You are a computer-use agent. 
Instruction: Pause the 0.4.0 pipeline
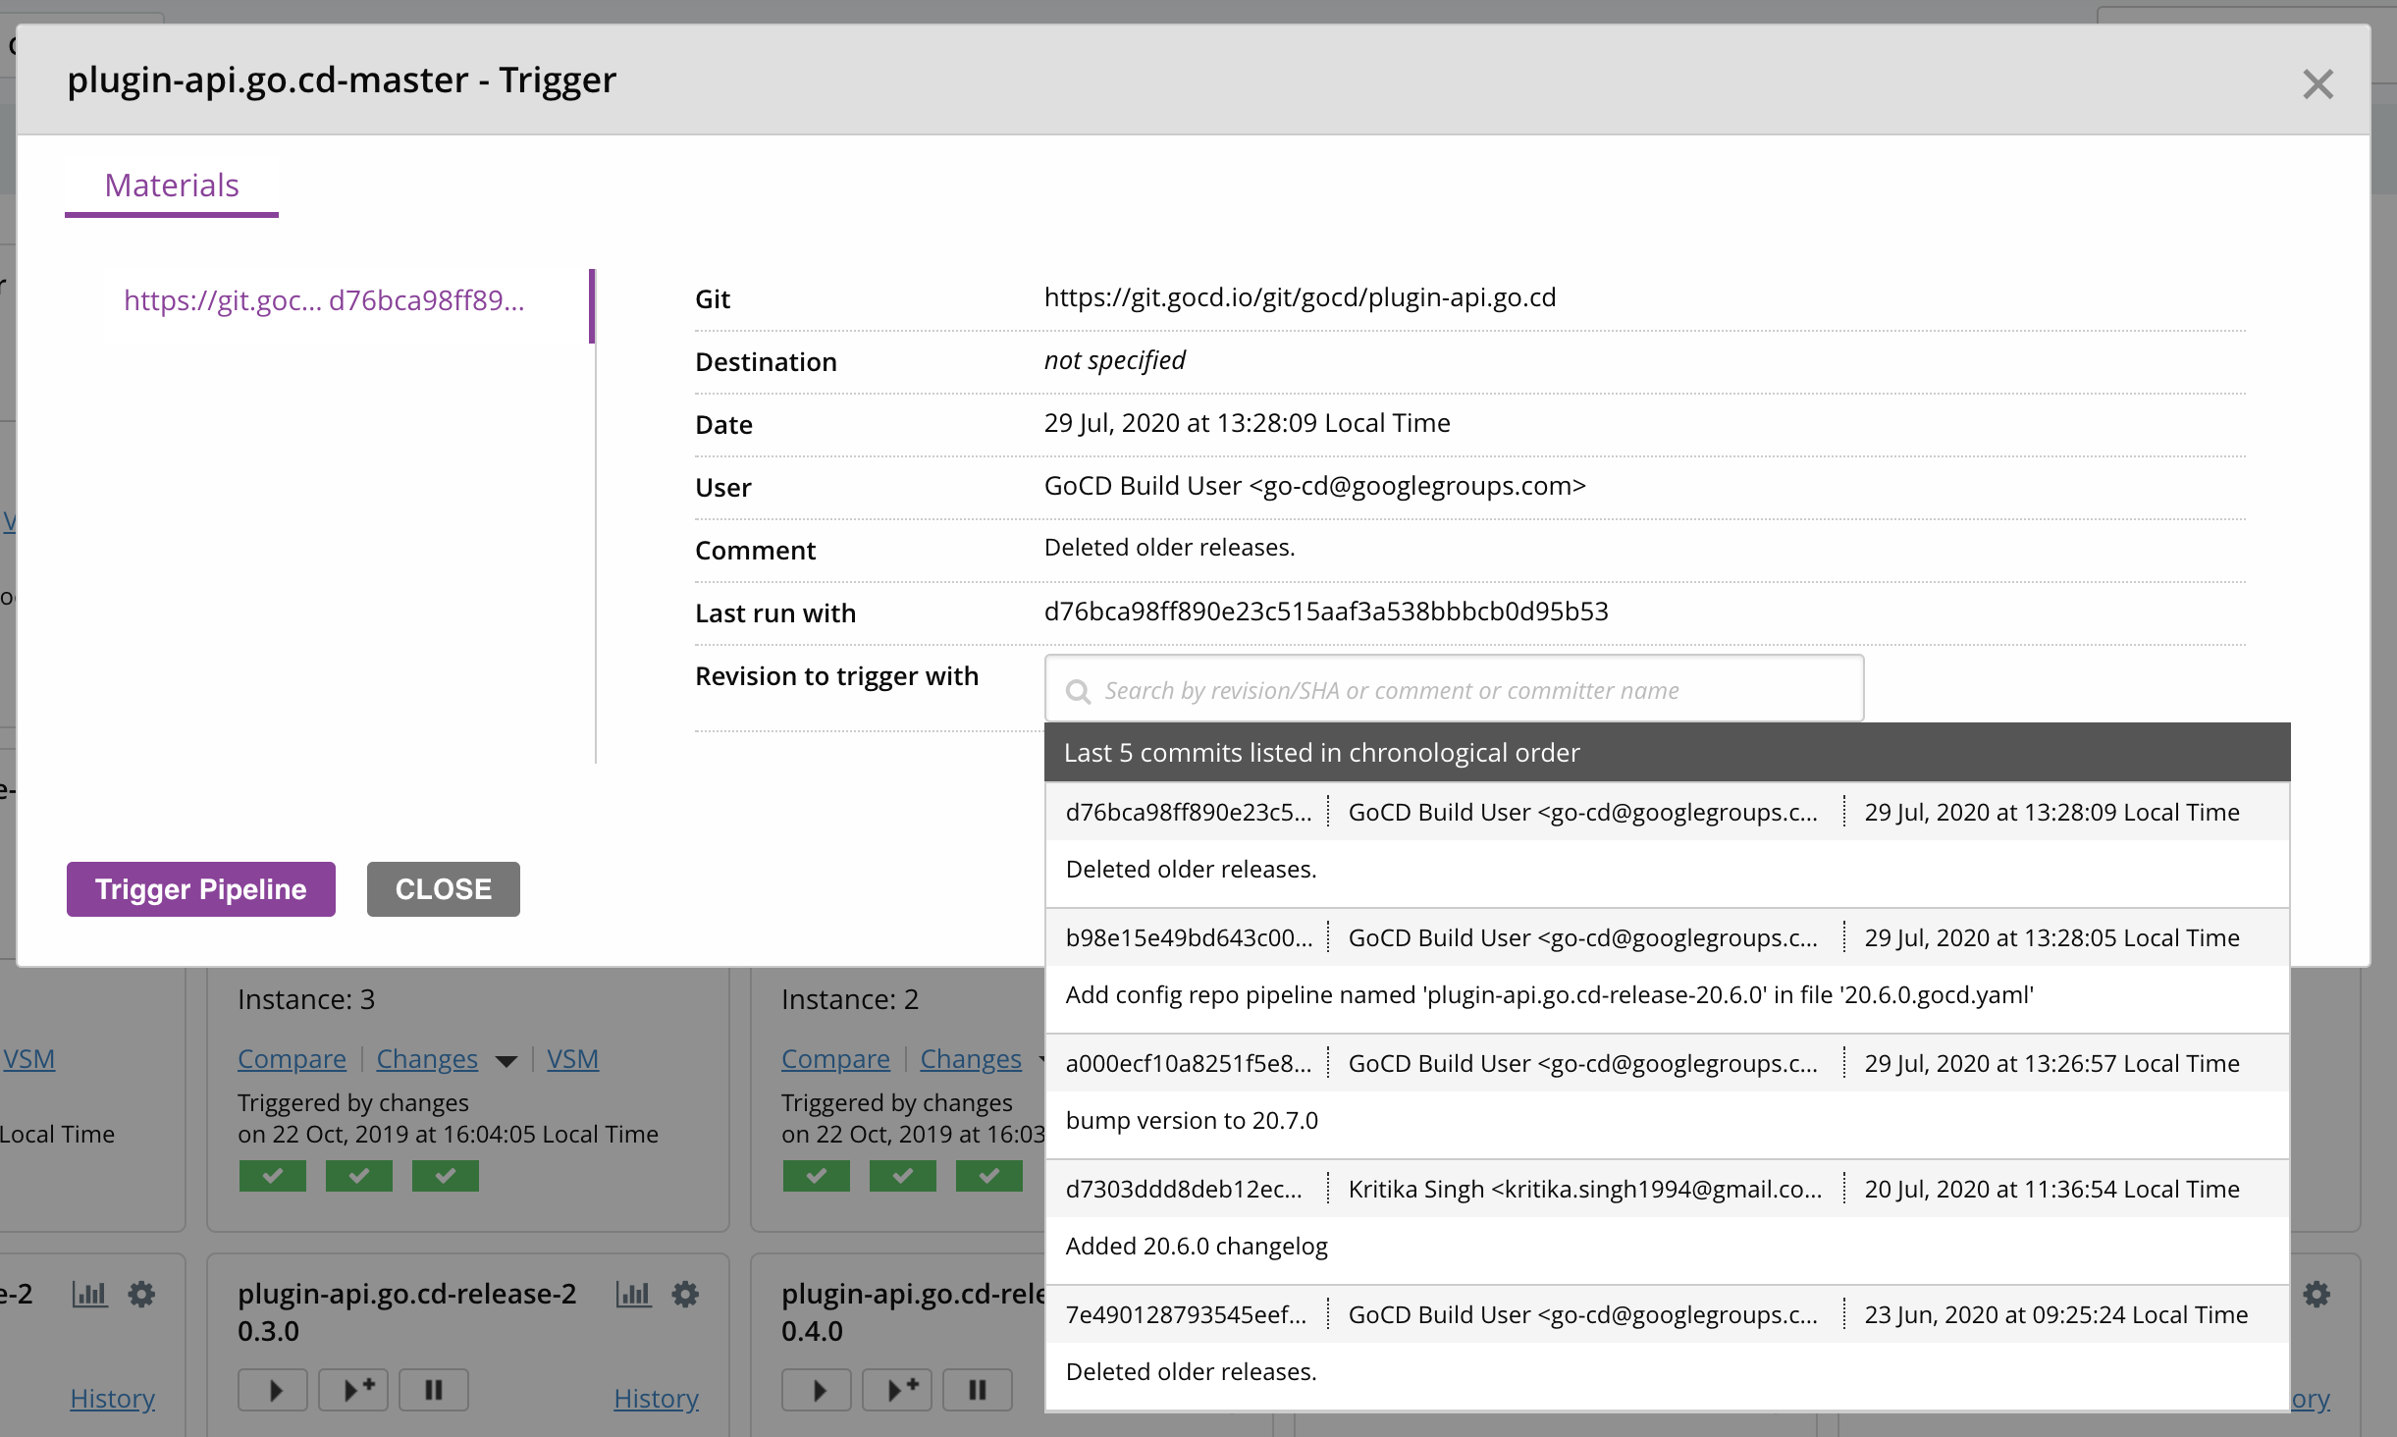point(977,1390)
